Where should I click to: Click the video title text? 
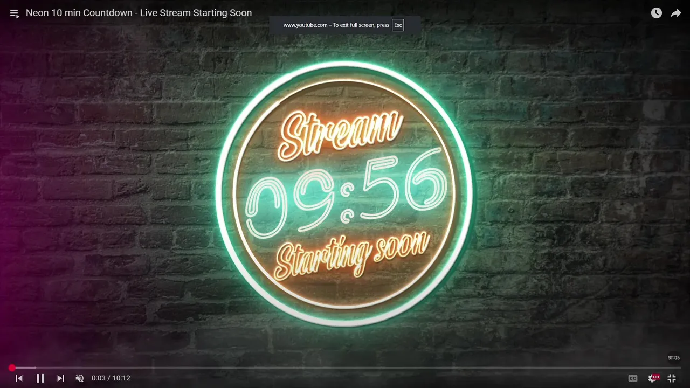click(x=139, y=13)
